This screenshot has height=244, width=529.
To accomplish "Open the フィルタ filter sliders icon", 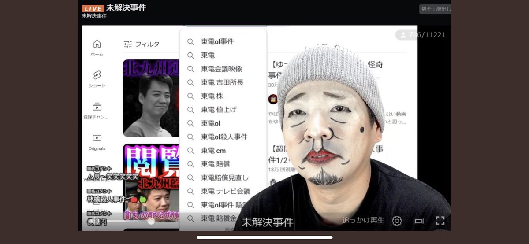I will [x=128, y=44].
